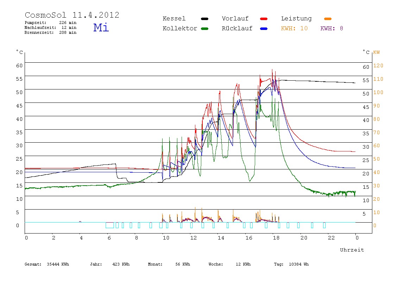Click hour '18' on the time axis

tap(276, 238)
